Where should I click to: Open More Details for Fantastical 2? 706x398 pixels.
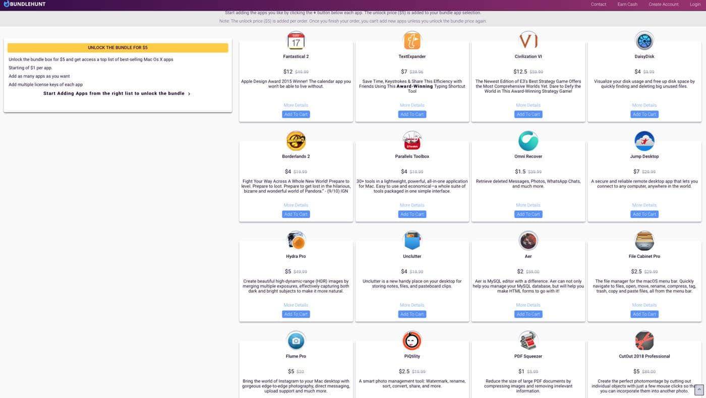point(296,105)
